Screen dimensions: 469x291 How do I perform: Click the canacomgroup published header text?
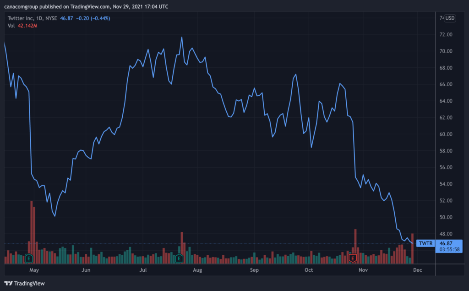[86, 6]
